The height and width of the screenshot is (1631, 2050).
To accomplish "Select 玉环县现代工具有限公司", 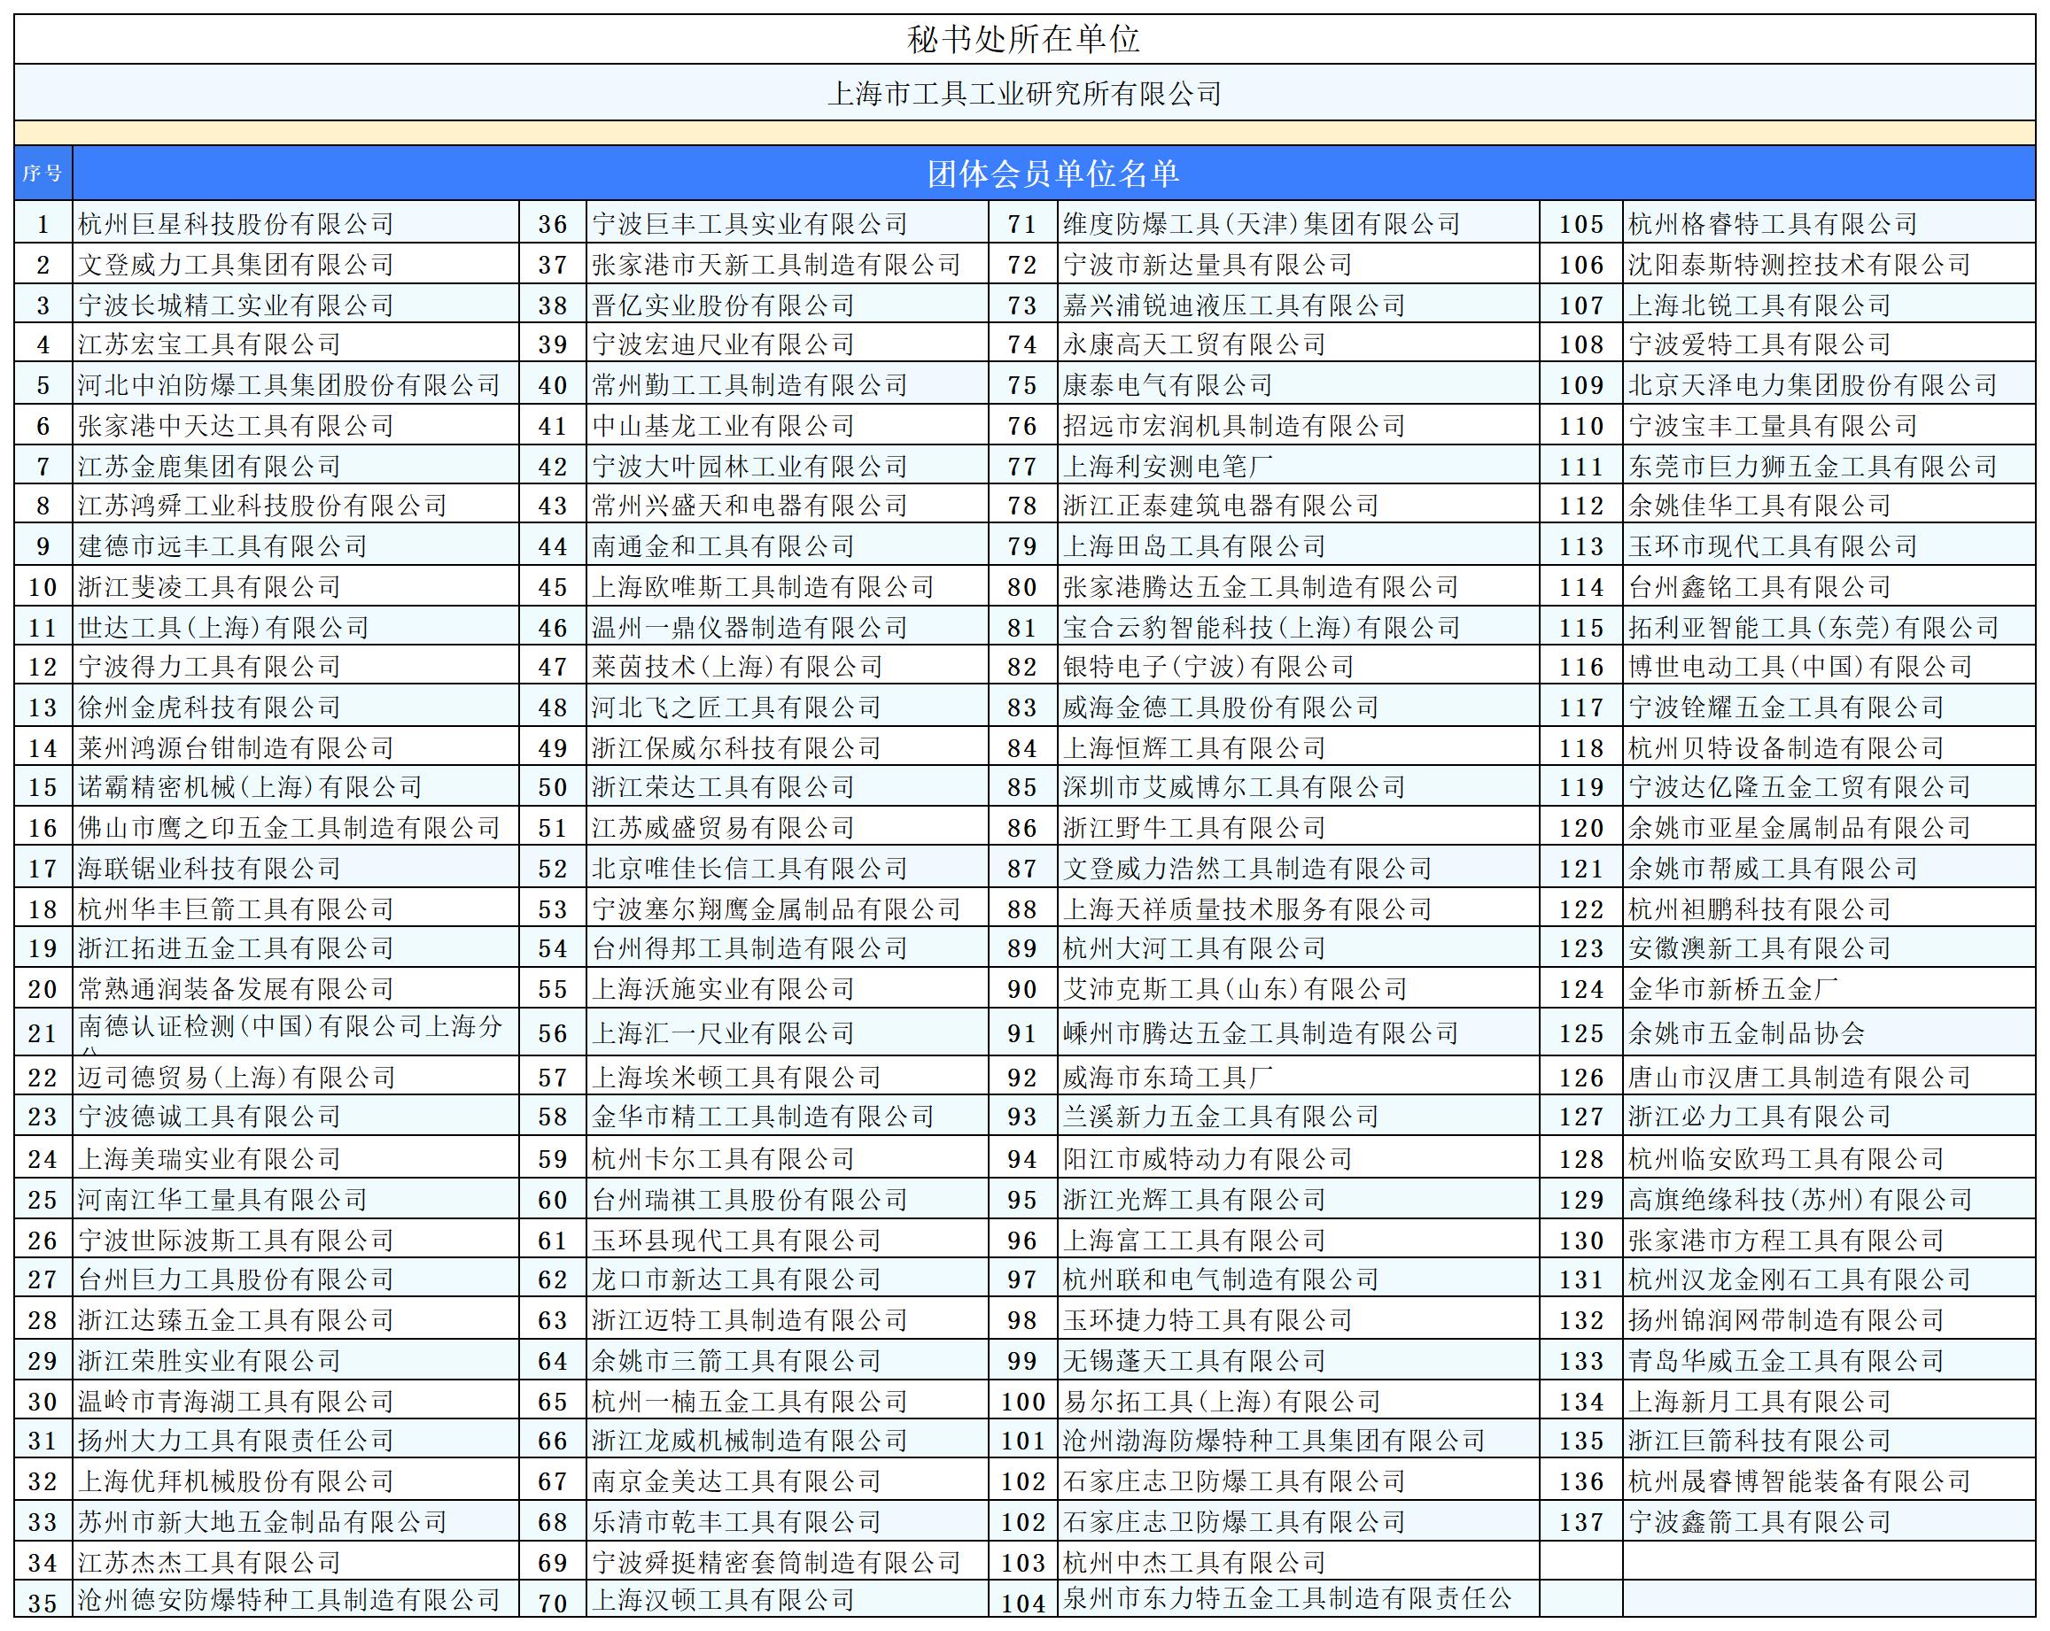I will click(737, 1241).
